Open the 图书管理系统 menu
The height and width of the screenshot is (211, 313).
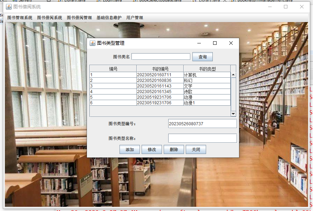20,18
